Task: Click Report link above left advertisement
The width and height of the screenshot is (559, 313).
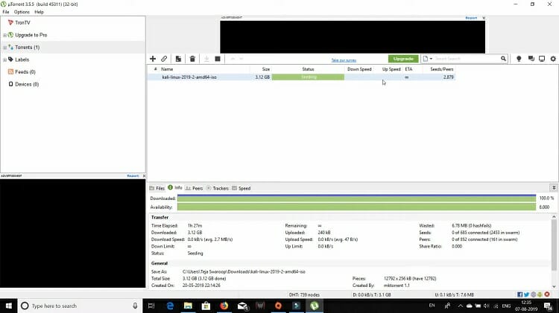Action: pyautogui.click(x=133, y=175)
